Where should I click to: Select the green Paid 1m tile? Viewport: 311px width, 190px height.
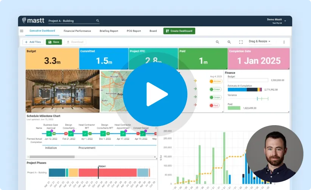point(203,59)
